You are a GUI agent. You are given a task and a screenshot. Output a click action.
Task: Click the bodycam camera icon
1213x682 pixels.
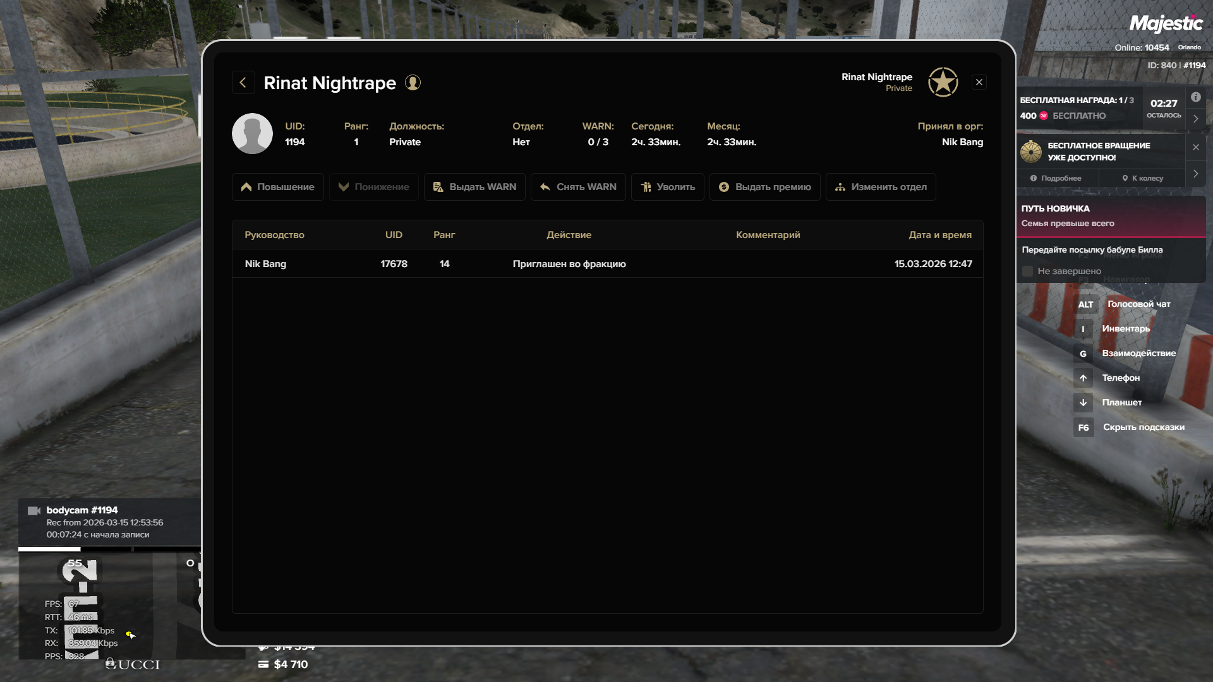34,511
